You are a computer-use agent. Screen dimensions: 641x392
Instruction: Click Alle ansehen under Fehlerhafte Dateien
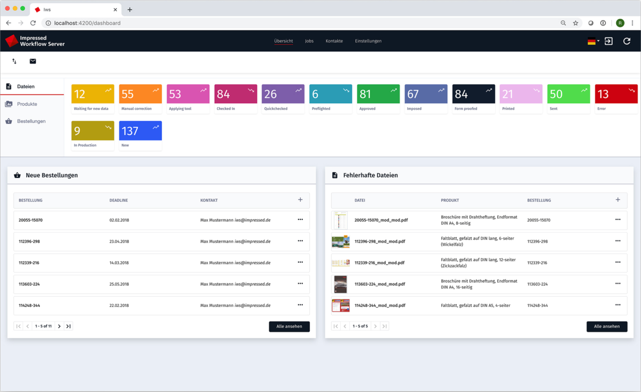[607, 326]
